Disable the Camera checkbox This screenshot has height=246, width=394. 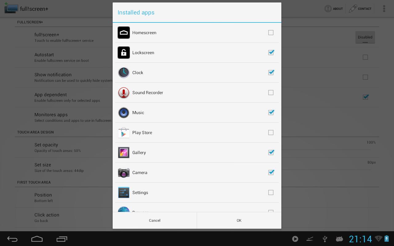(x=271, y=173)
